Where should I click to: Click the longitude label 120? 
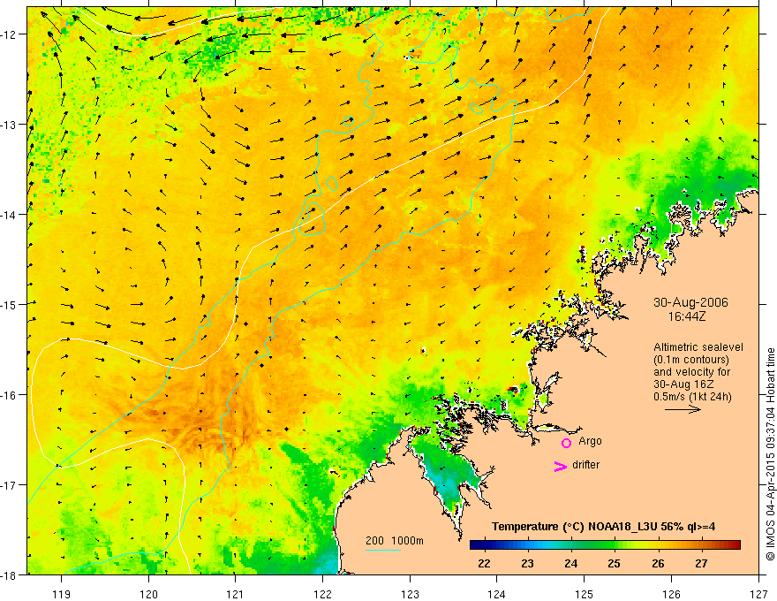(x=148, y=594)
